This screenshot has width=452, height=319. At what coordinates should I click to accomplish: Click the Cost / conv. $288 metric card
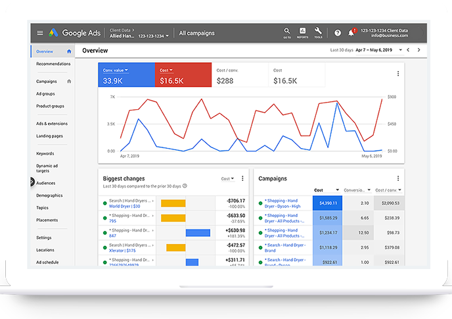pyautogui.click(x=240, y=75)
